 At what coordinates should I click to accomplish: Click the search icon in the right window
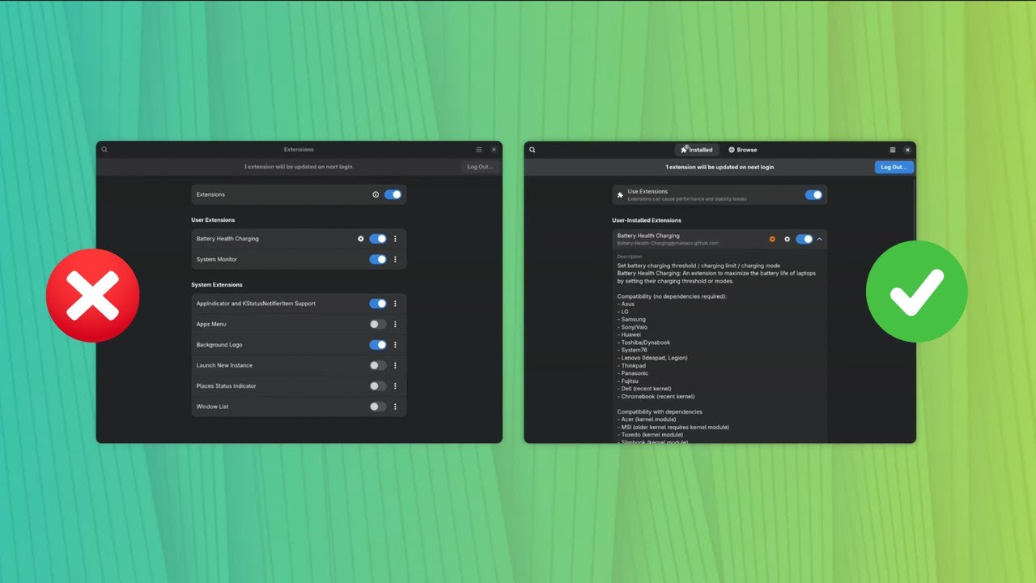click(533, 150)
